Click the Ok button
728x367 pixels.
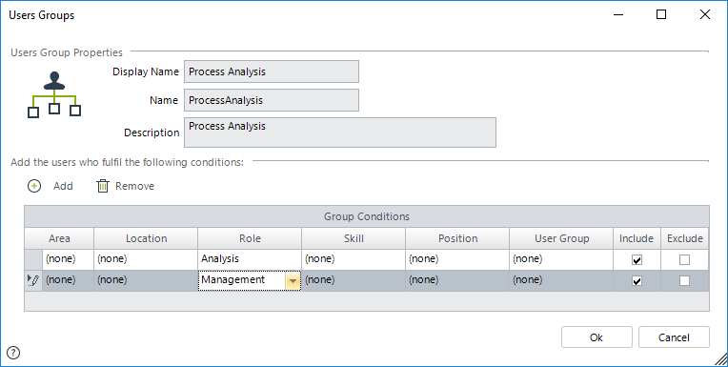coord(597,337)
